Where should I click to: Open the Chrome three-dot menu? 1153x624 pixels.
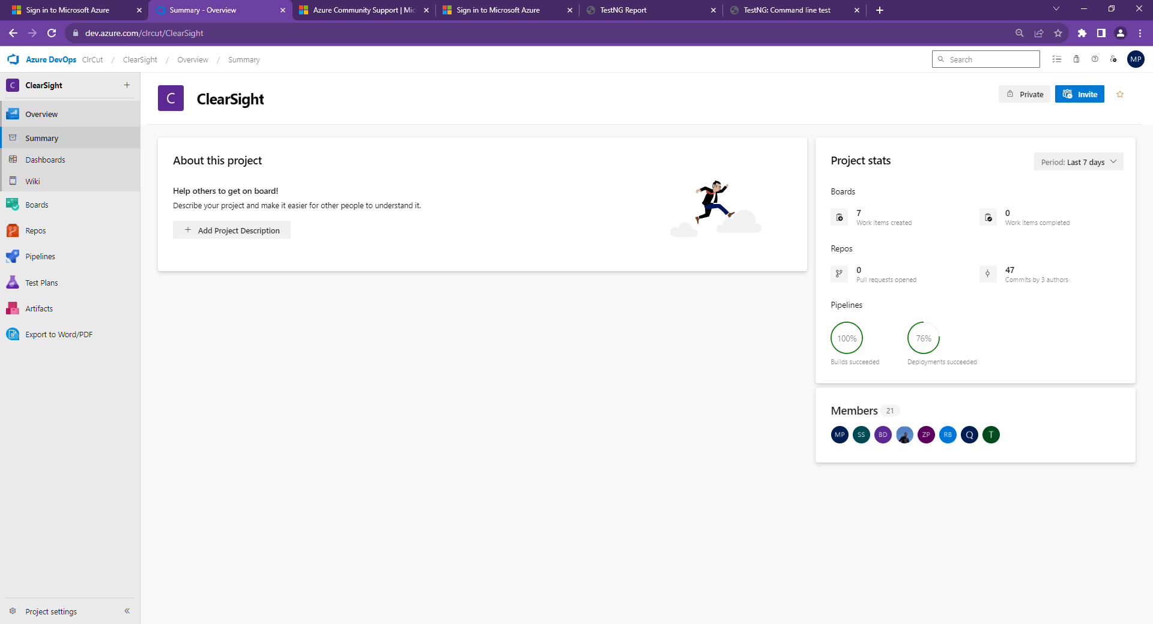(x=1140, y=33)
